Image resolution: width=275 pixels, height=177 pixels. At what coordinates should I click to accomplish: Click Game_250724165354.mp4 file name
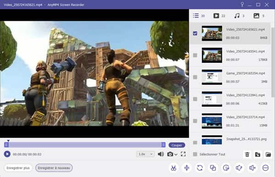coord(245,73)
